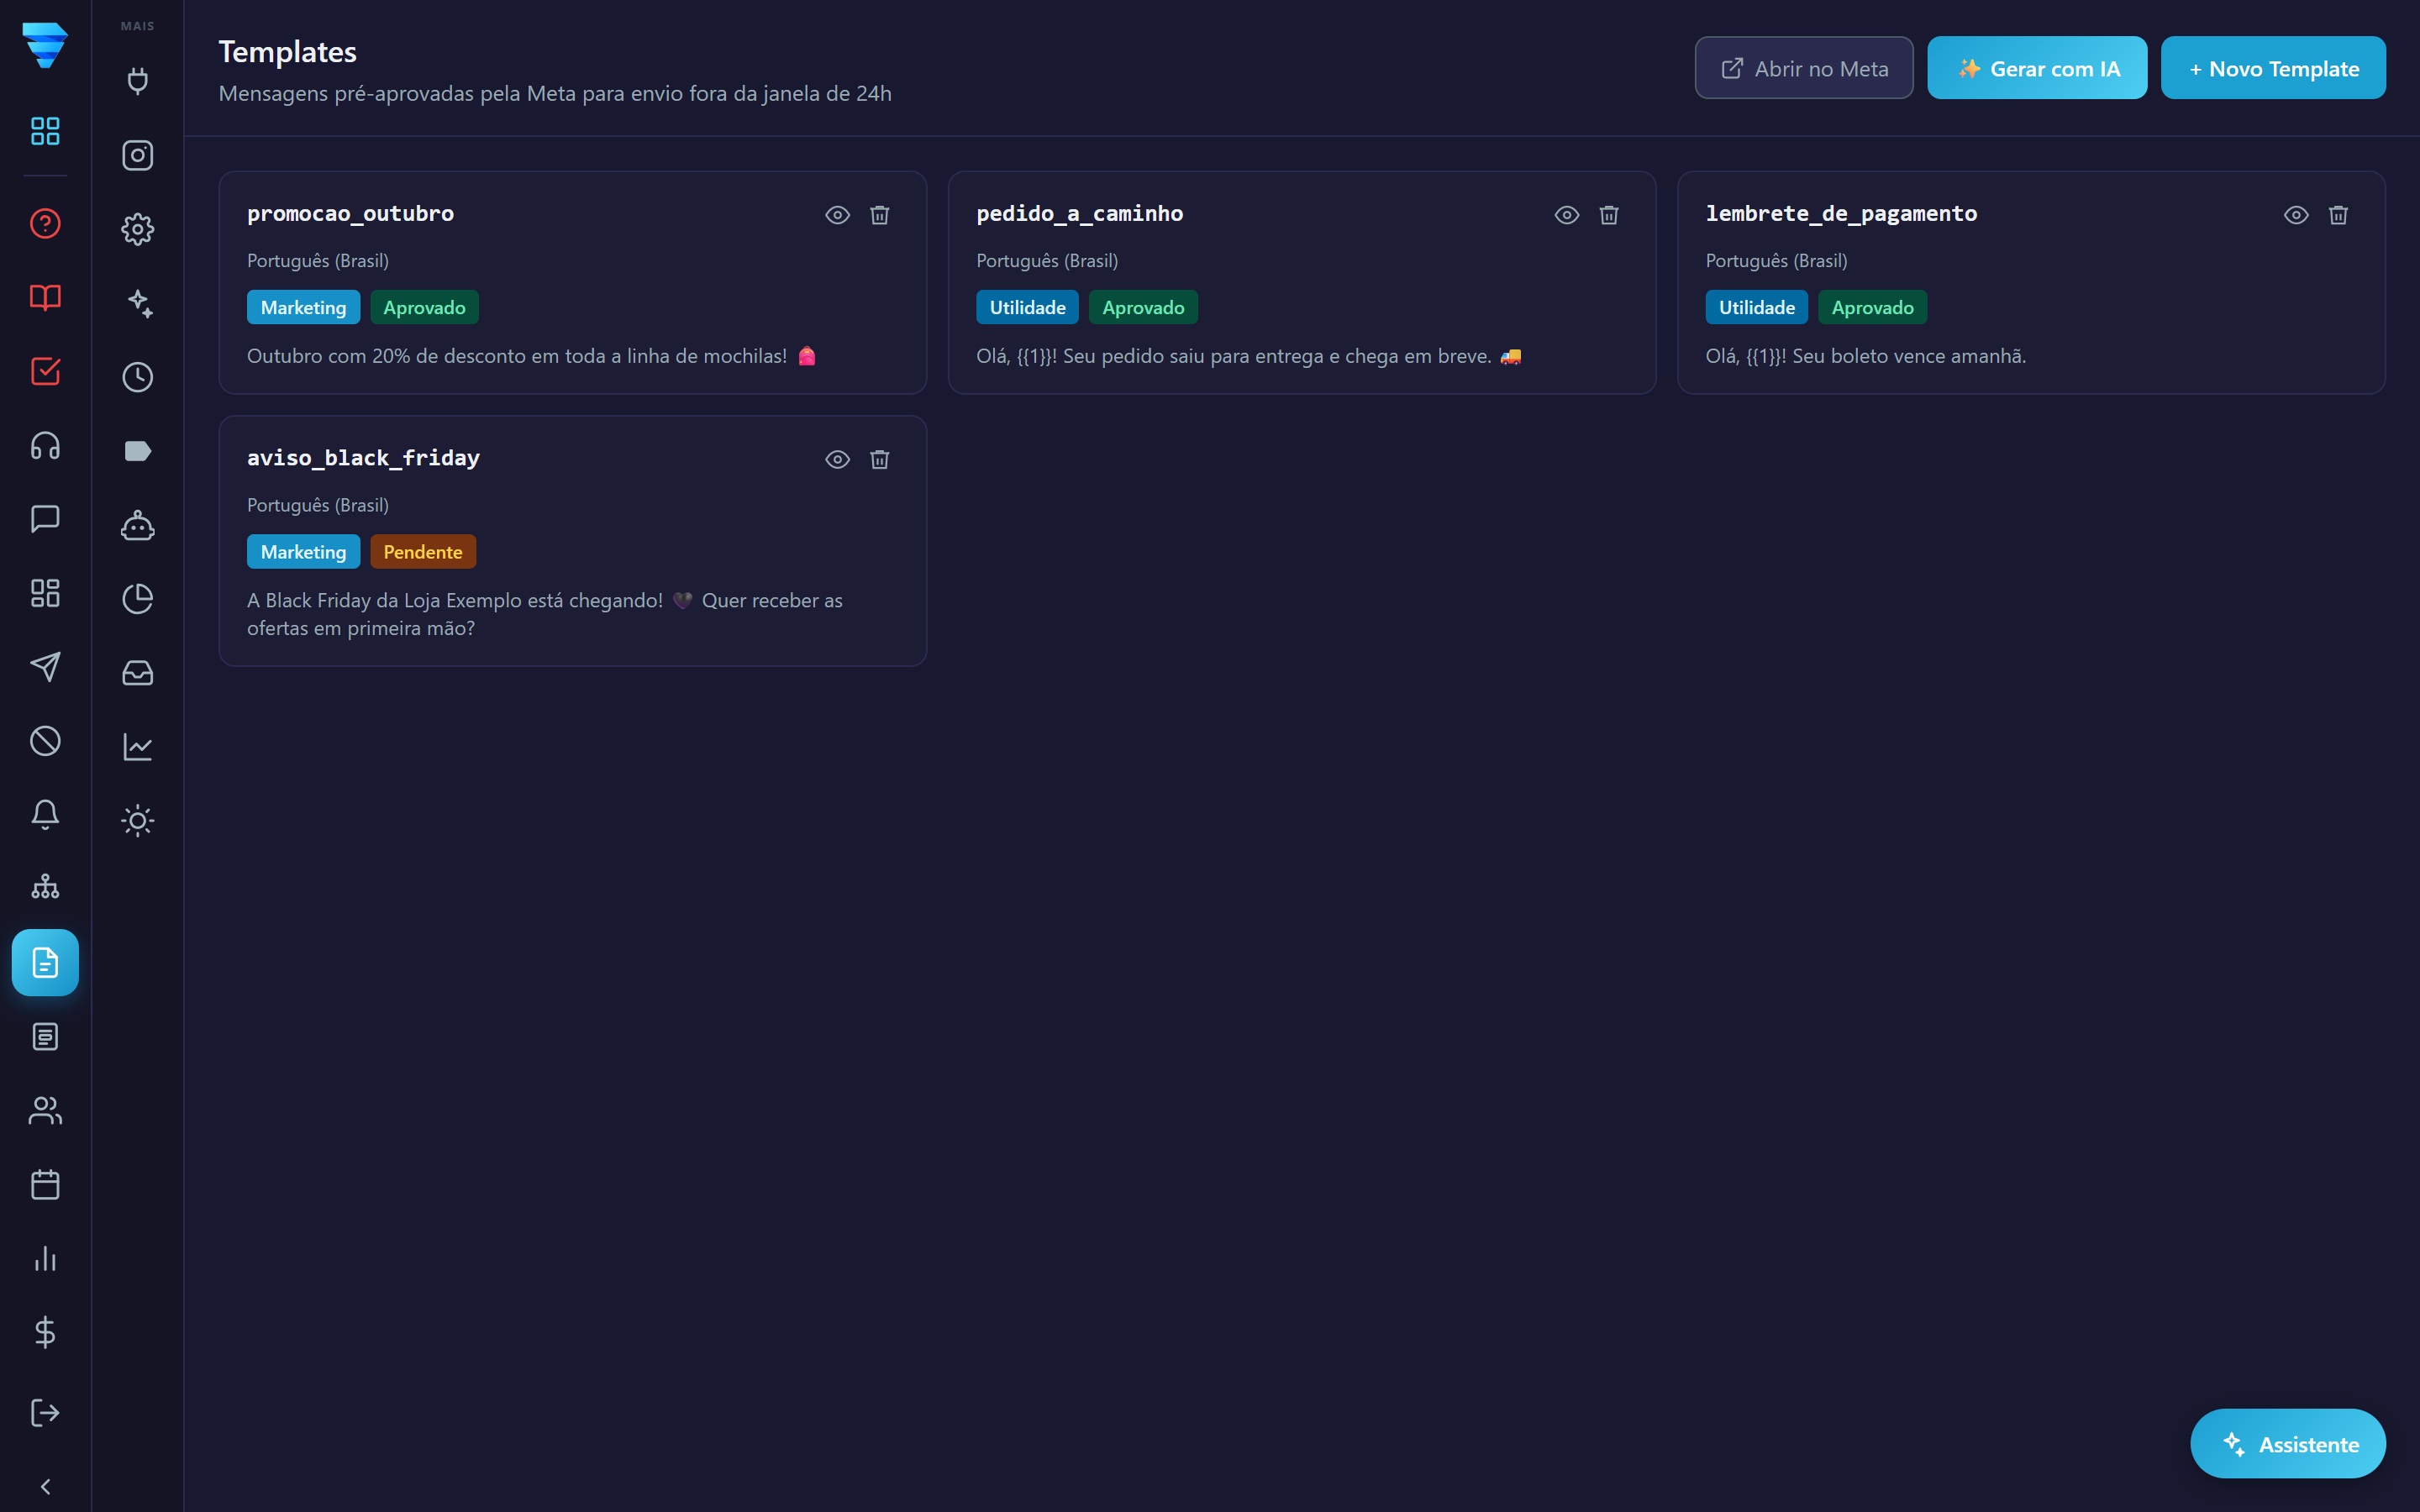The height and width of the screenshot is (1512, 2420).
Task: Select the active Templates document icon
Action: pos(45,963)
